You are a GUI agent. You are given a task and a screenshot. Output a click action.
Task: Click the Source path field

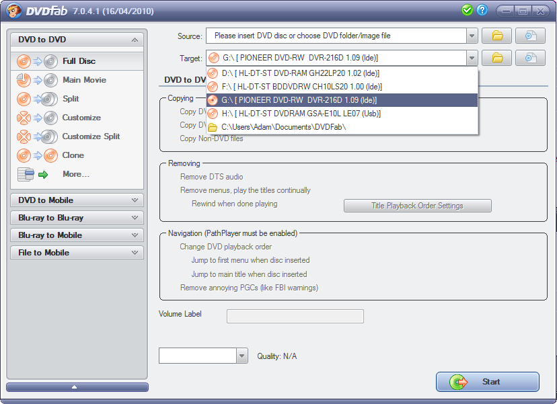(336, 36)
